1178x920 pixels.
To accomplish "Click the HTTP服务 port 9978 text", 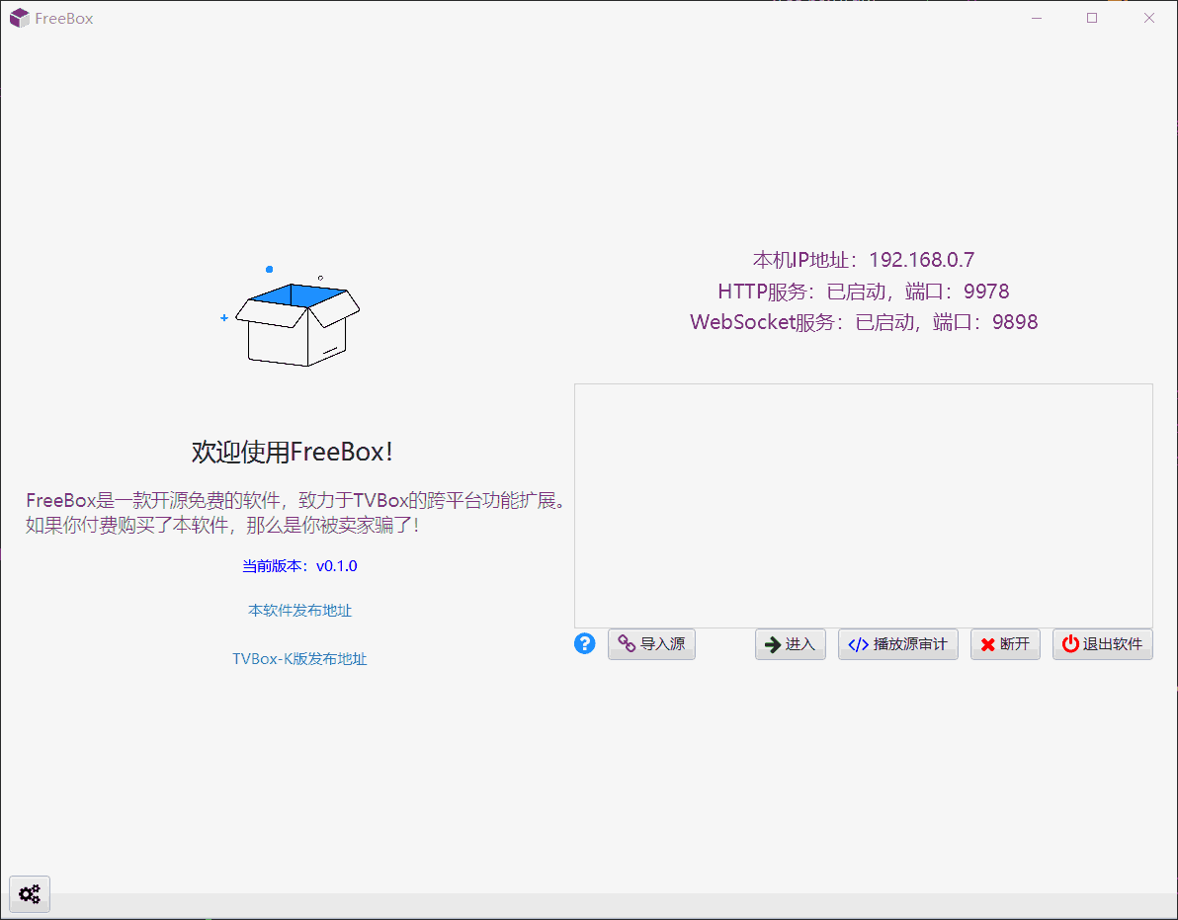I will (863, 292).
